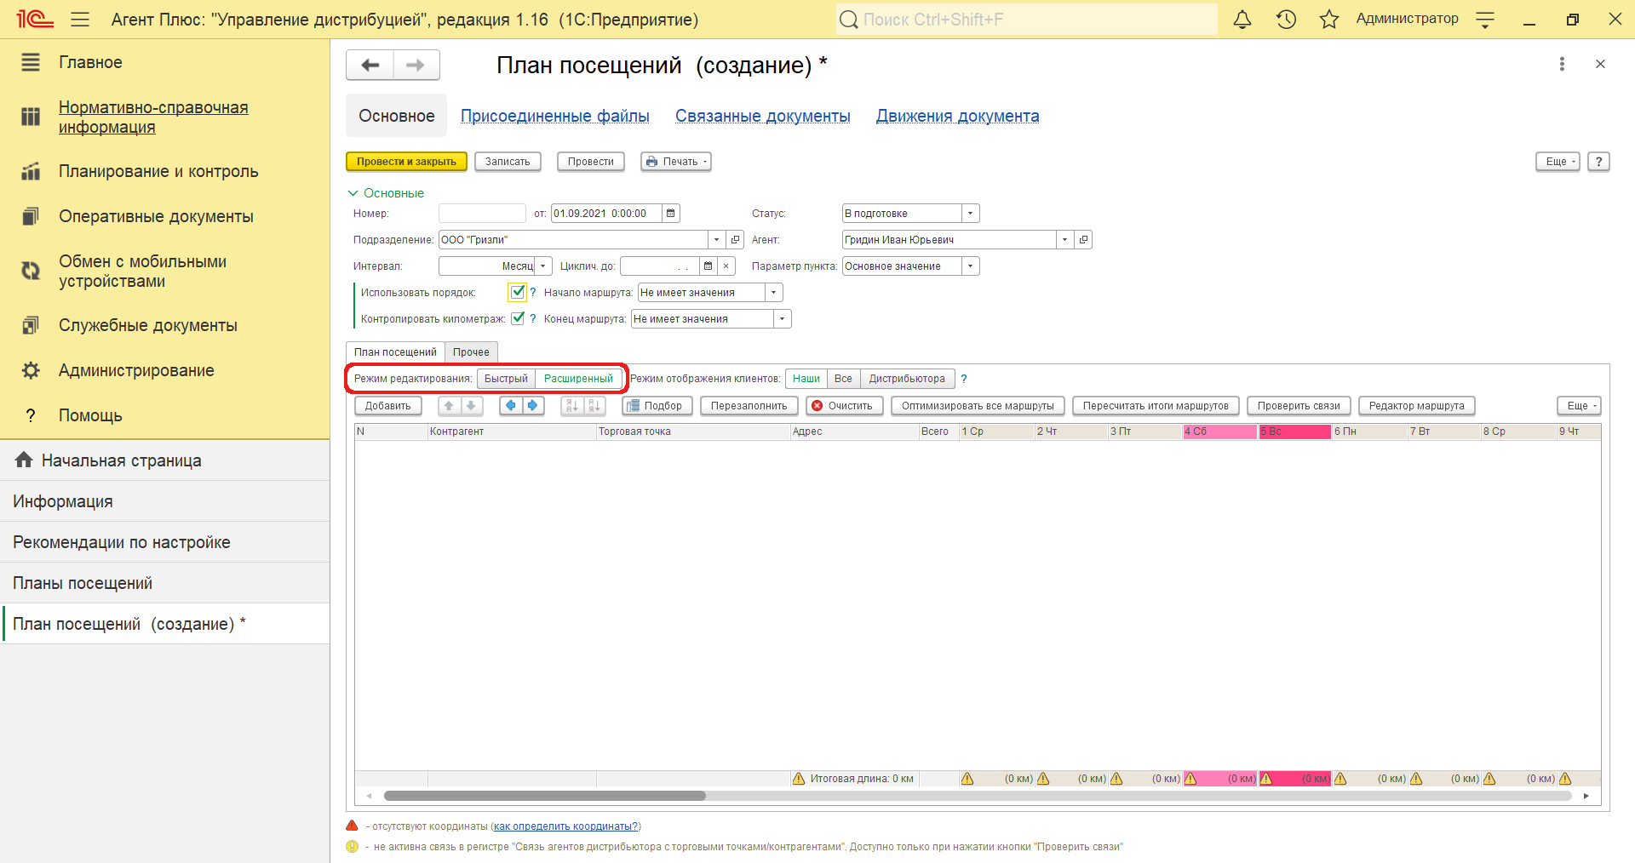Show Наши clients mode
The width and height of the screenshot is (1635, 863).
(806, 379)
